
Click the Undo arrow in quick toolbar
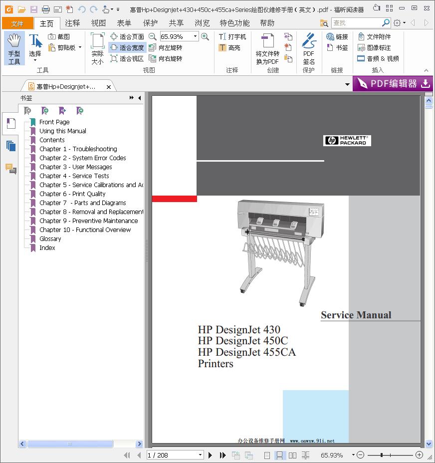pyautogui.click(x=82, y=9)
